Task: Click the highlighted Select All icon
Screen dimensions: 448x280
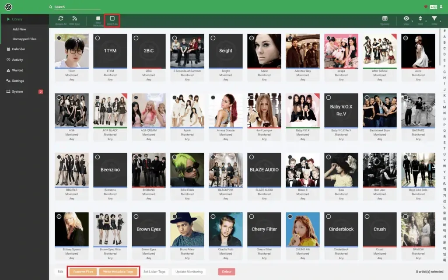Action: click(x=112, y=19)
